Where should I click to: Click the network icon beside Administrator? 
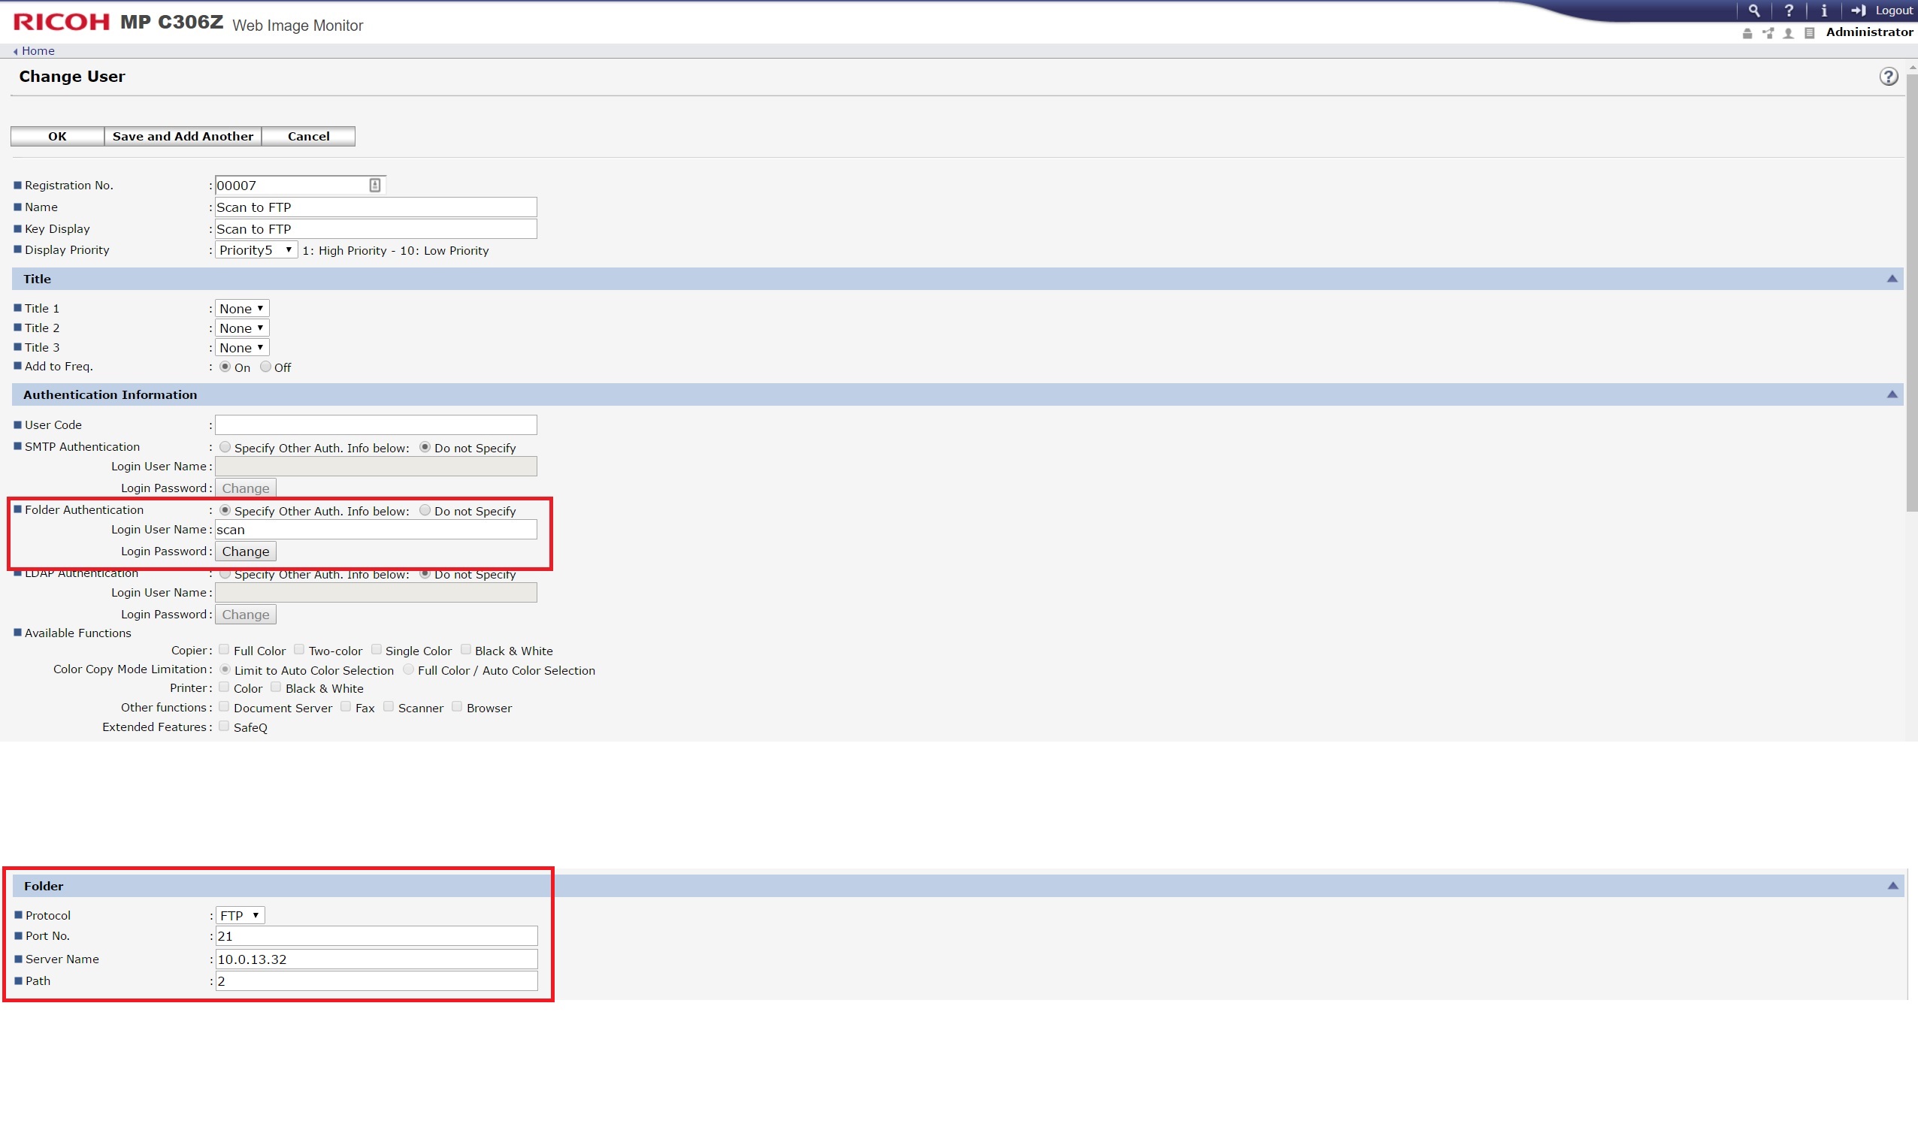[1768, 33]
